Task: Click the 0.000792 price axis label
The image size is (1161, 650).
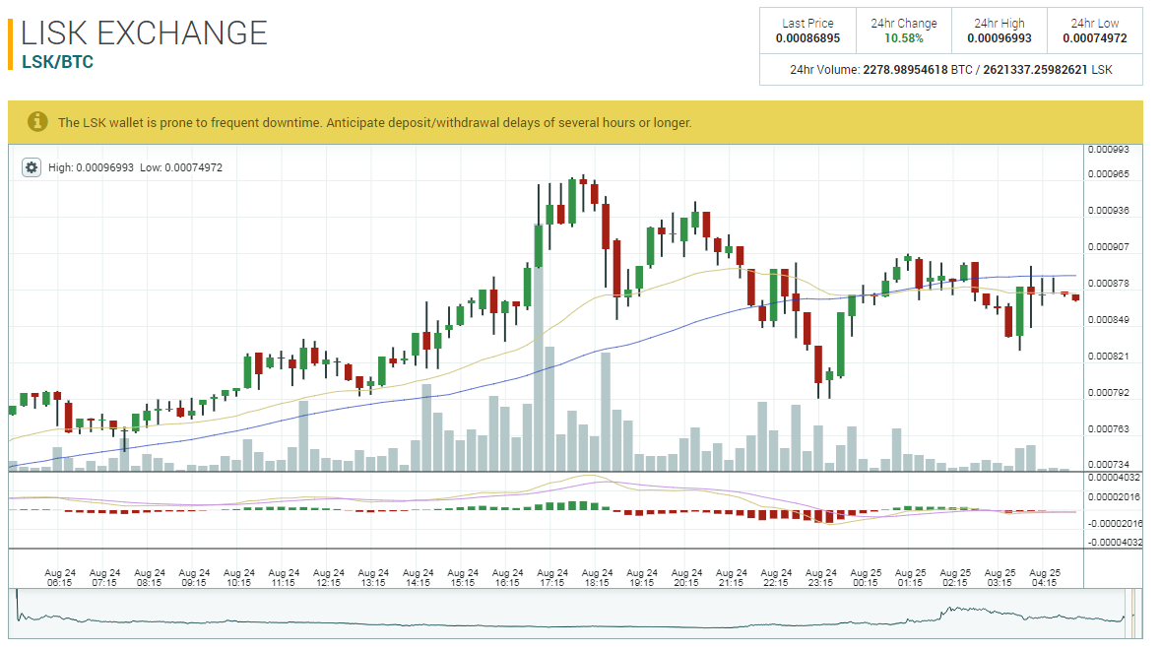Action: tap(1109, 392)
